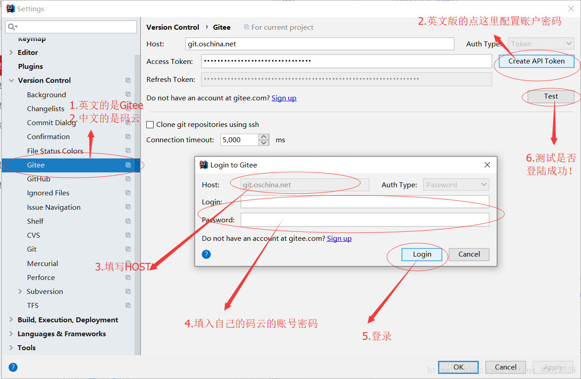Expand the Tools settings node
The height and width of the screenshot is (379, 581).
click(11, 347)
